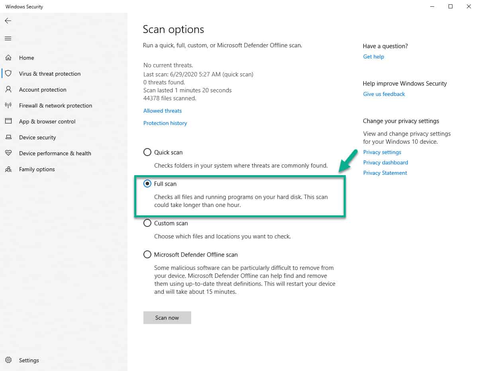Open Account protection section
The width and height of the screenshot is (478, 371).
(43, 90)
